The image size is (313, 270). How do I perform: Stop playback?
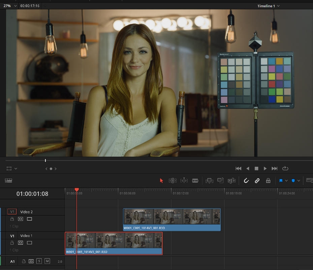(256, 169)
